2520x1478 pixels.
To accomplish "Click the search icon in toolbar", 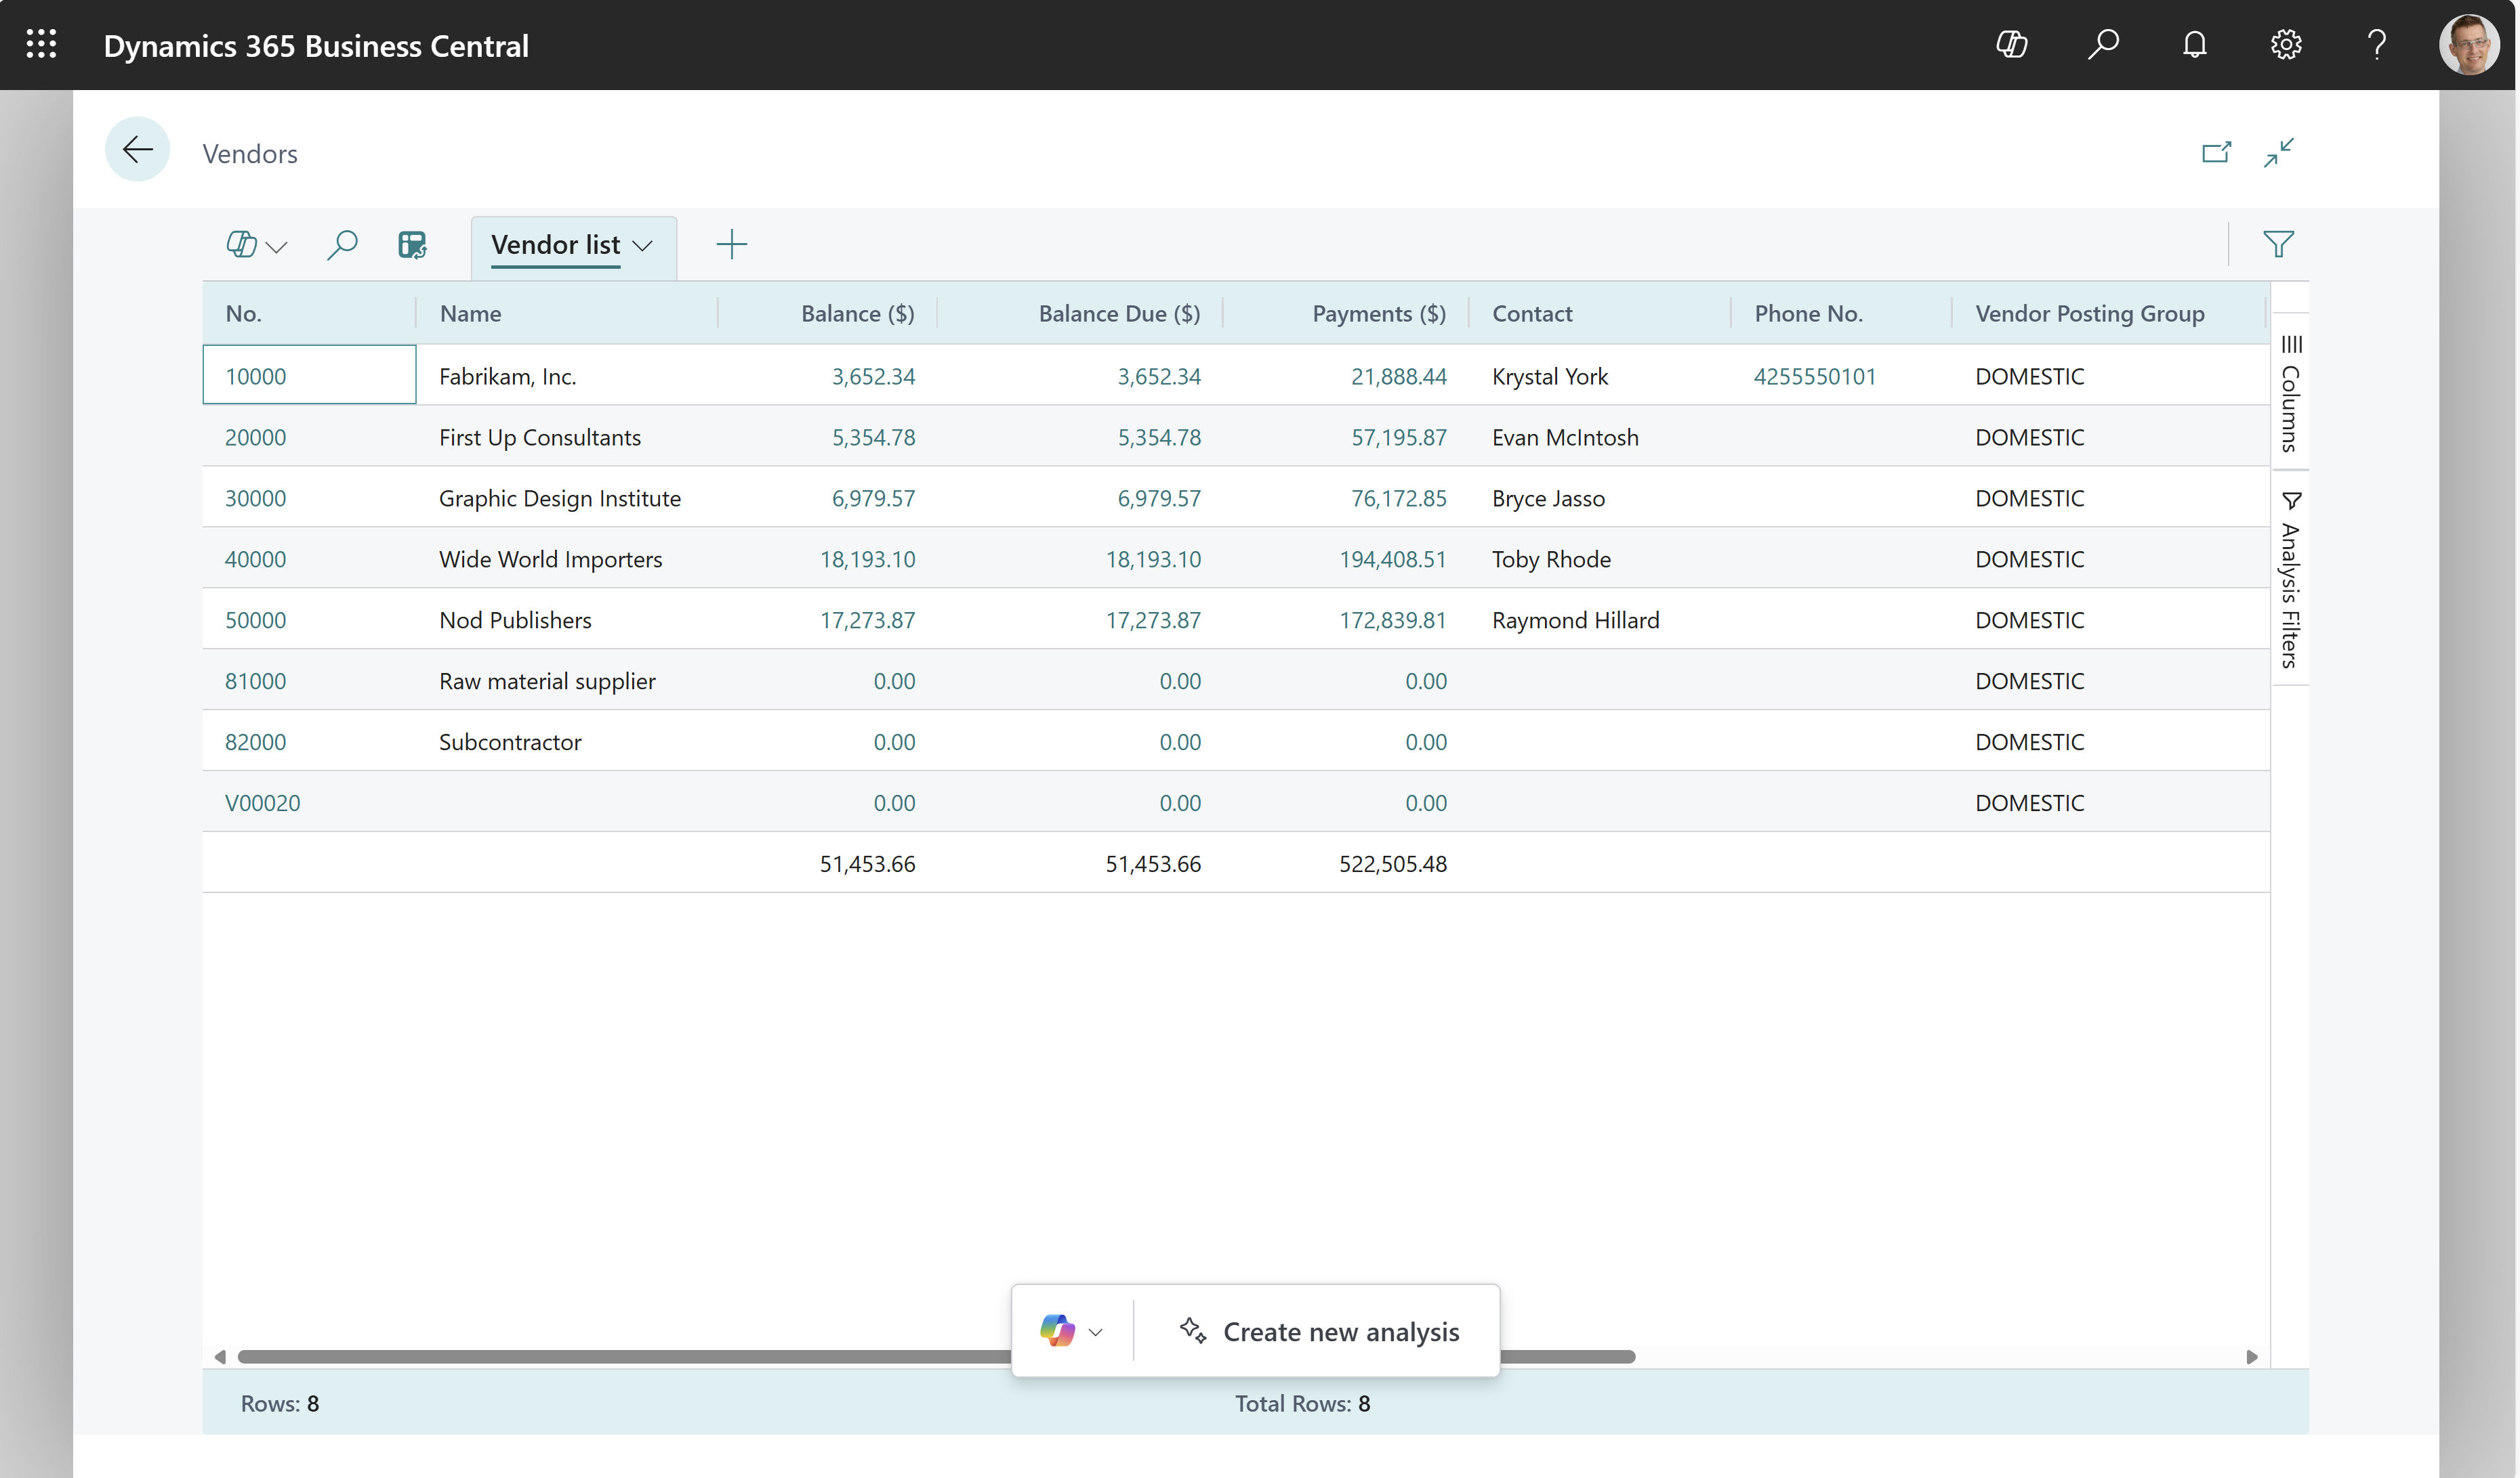I will click(x=344, y=244).
